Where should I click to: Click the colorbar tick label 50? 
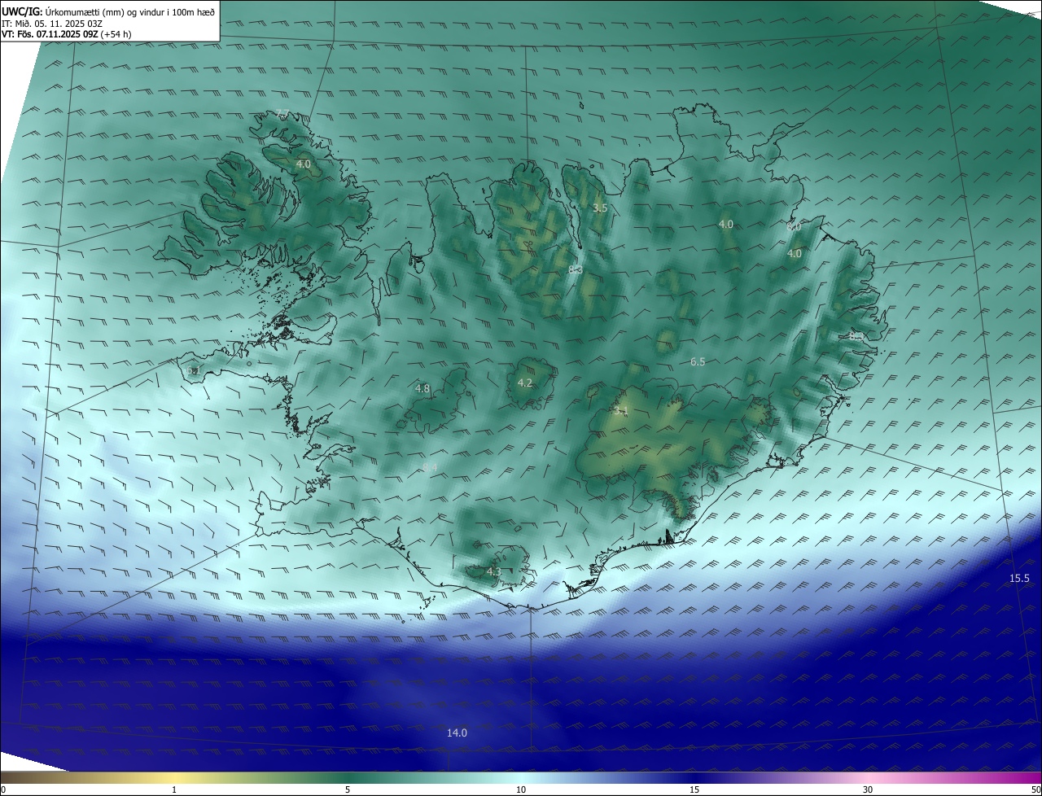coord(1035,789)
